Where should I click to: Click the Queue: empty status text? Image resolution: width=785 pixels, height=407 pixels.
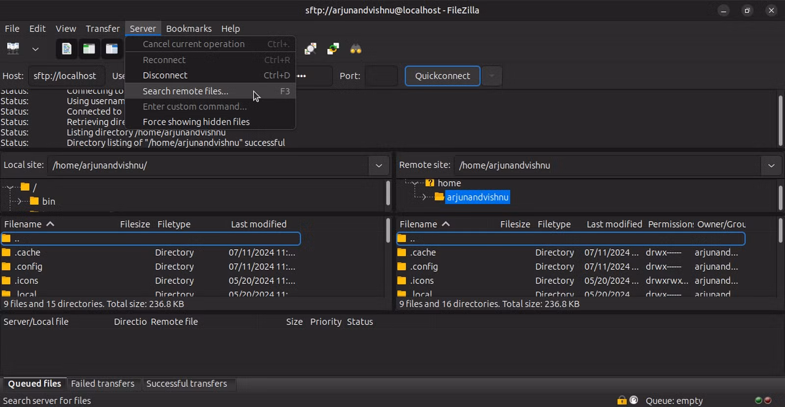coord(674,401)
